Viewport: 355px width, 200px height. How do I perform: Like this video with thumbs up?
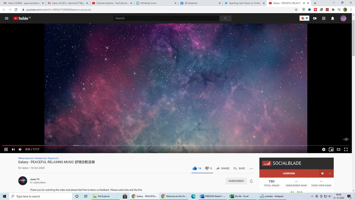coord(197,168)
